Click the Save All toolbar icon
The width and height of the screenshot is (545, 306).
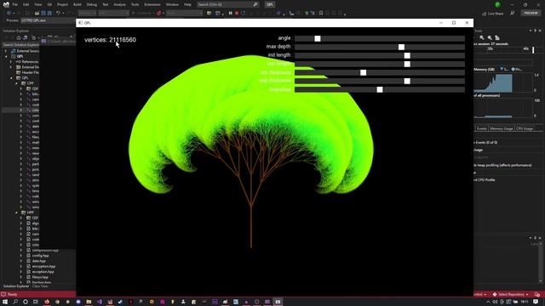[x=49, y=14]
